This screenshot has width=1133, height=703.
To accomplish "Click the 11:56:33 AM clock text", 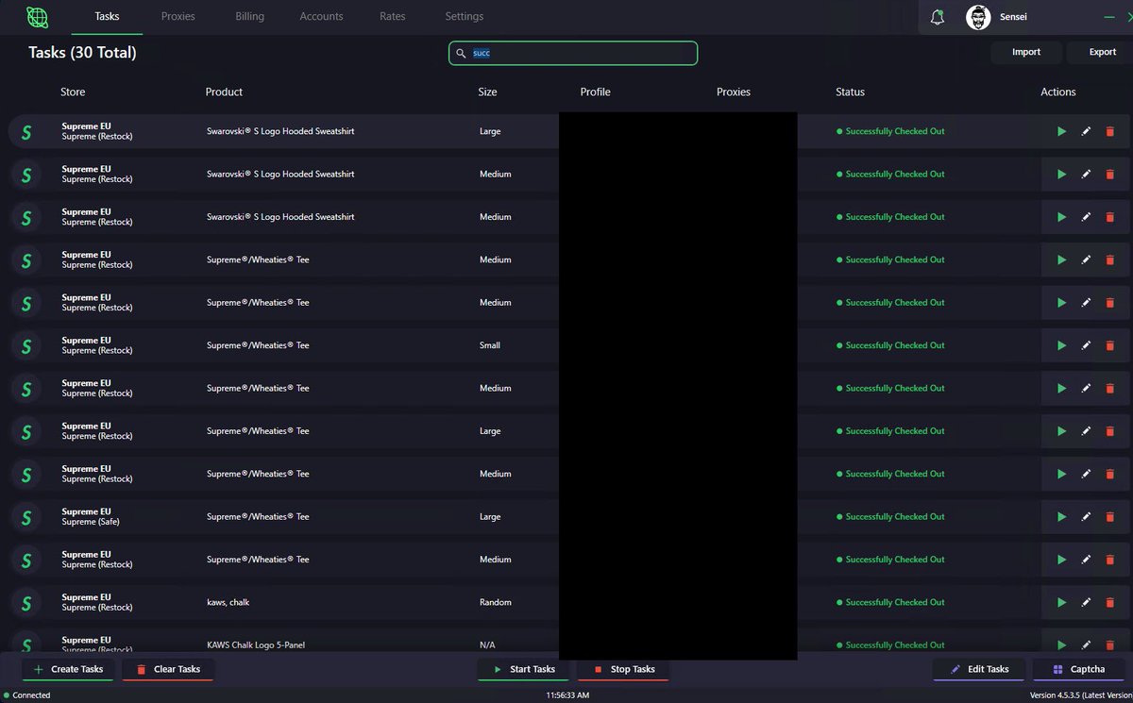I will pyautogui.click(x=567, y=695).
